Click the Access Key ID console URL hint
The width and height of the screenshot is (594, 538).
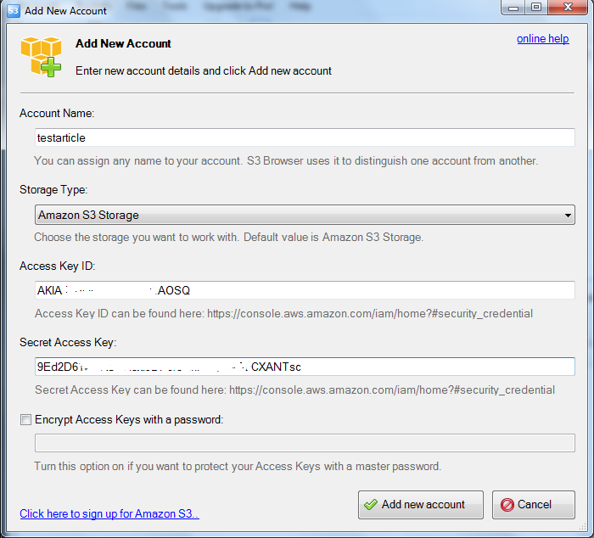click(x=283, y=314)
